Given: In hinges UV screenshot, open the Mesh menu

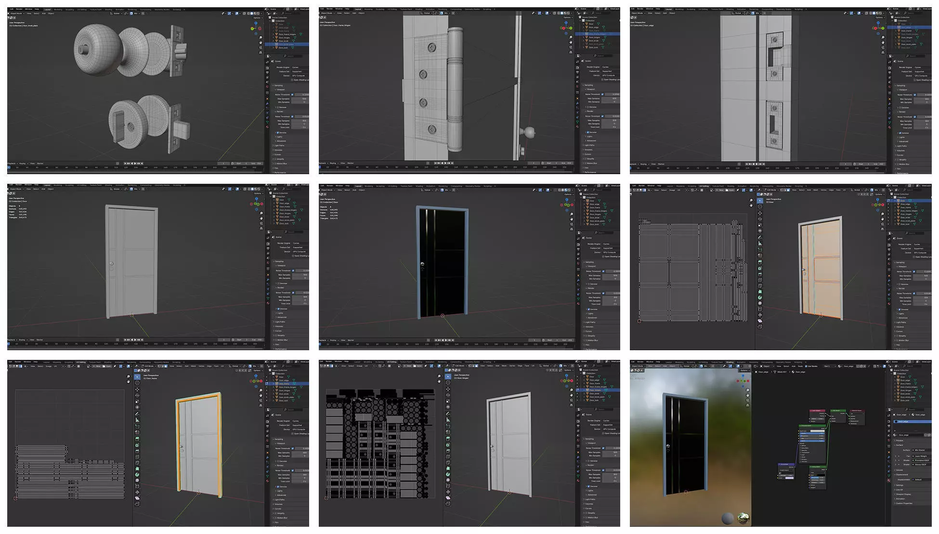Looking at the screenshot, I should pyautogui.click(x=504, y=366).
